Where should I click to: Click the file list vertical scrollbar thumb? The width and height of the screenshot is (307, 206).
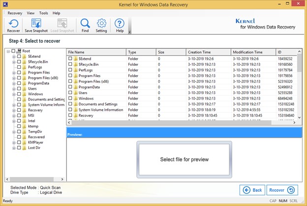299,63
